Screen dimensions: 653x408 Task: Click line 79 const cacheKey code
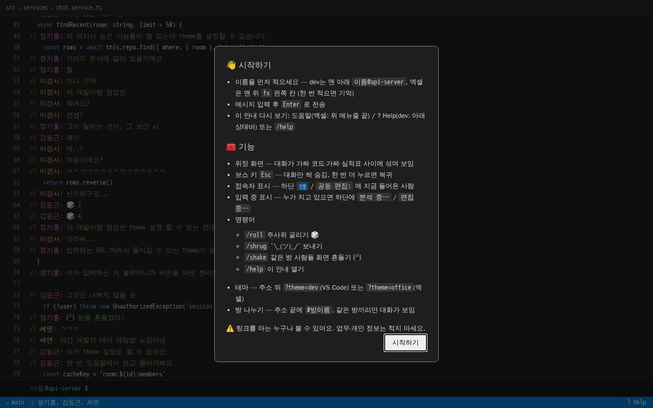pos(104,374)
